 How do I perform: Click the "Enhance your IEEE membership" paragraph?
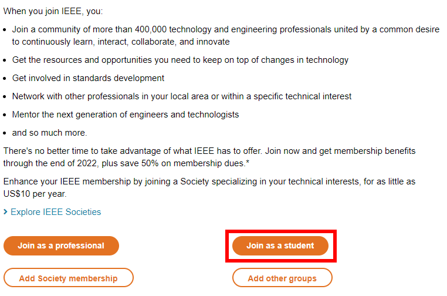tap(209, 187)
